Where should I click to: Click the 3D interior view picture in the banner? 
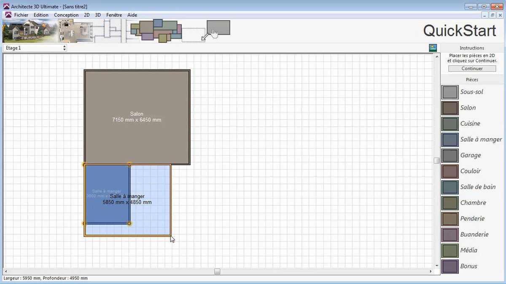(75, 31)
